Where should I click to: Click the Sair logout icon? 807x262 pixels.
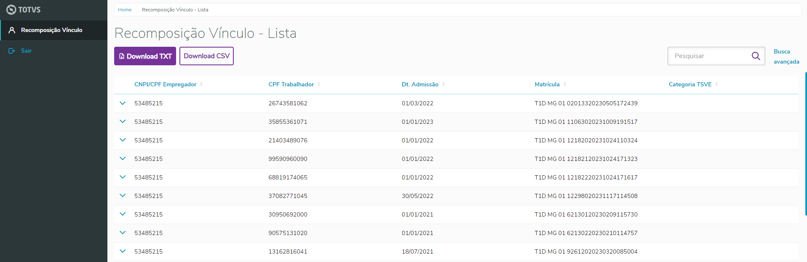click(12, 51)
